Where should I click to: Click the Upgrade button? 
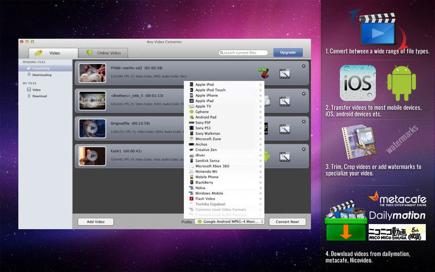(288, 52)
